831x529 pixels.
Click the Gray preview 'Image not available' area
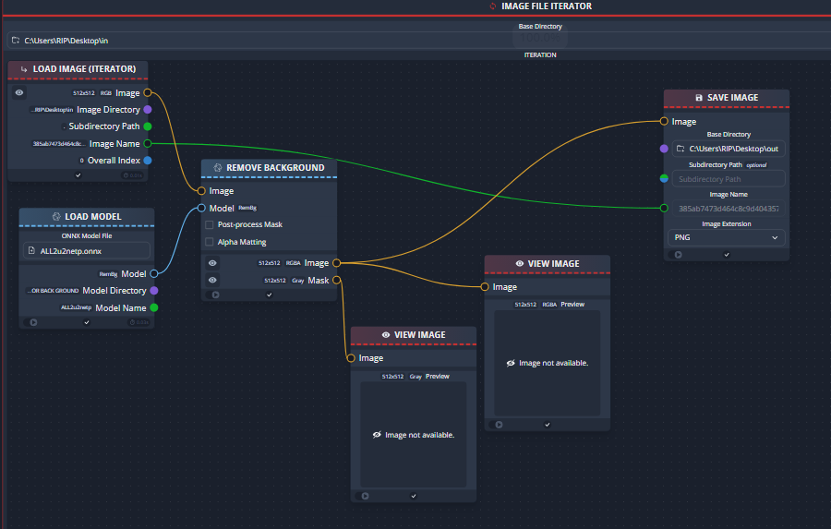click(414, 435)
